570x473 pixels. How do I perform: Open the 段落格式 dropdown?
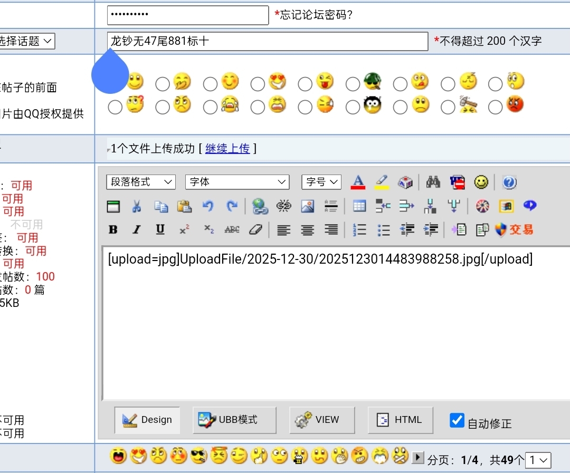point(141,182)
